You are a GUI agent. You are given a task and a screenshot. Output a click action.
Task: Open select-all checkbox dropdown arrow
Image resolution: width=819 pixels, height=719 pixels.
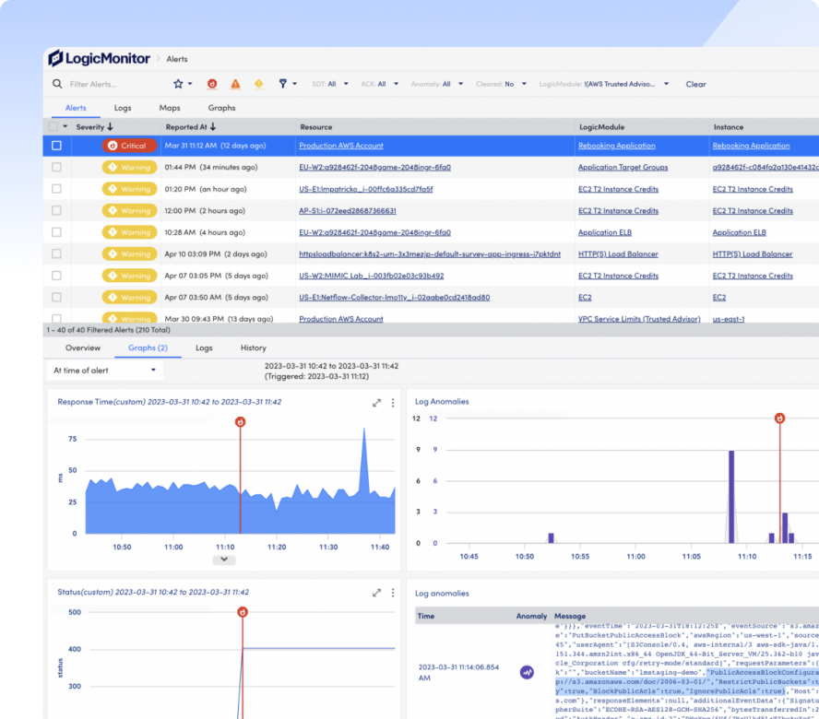tap(65, 126)
